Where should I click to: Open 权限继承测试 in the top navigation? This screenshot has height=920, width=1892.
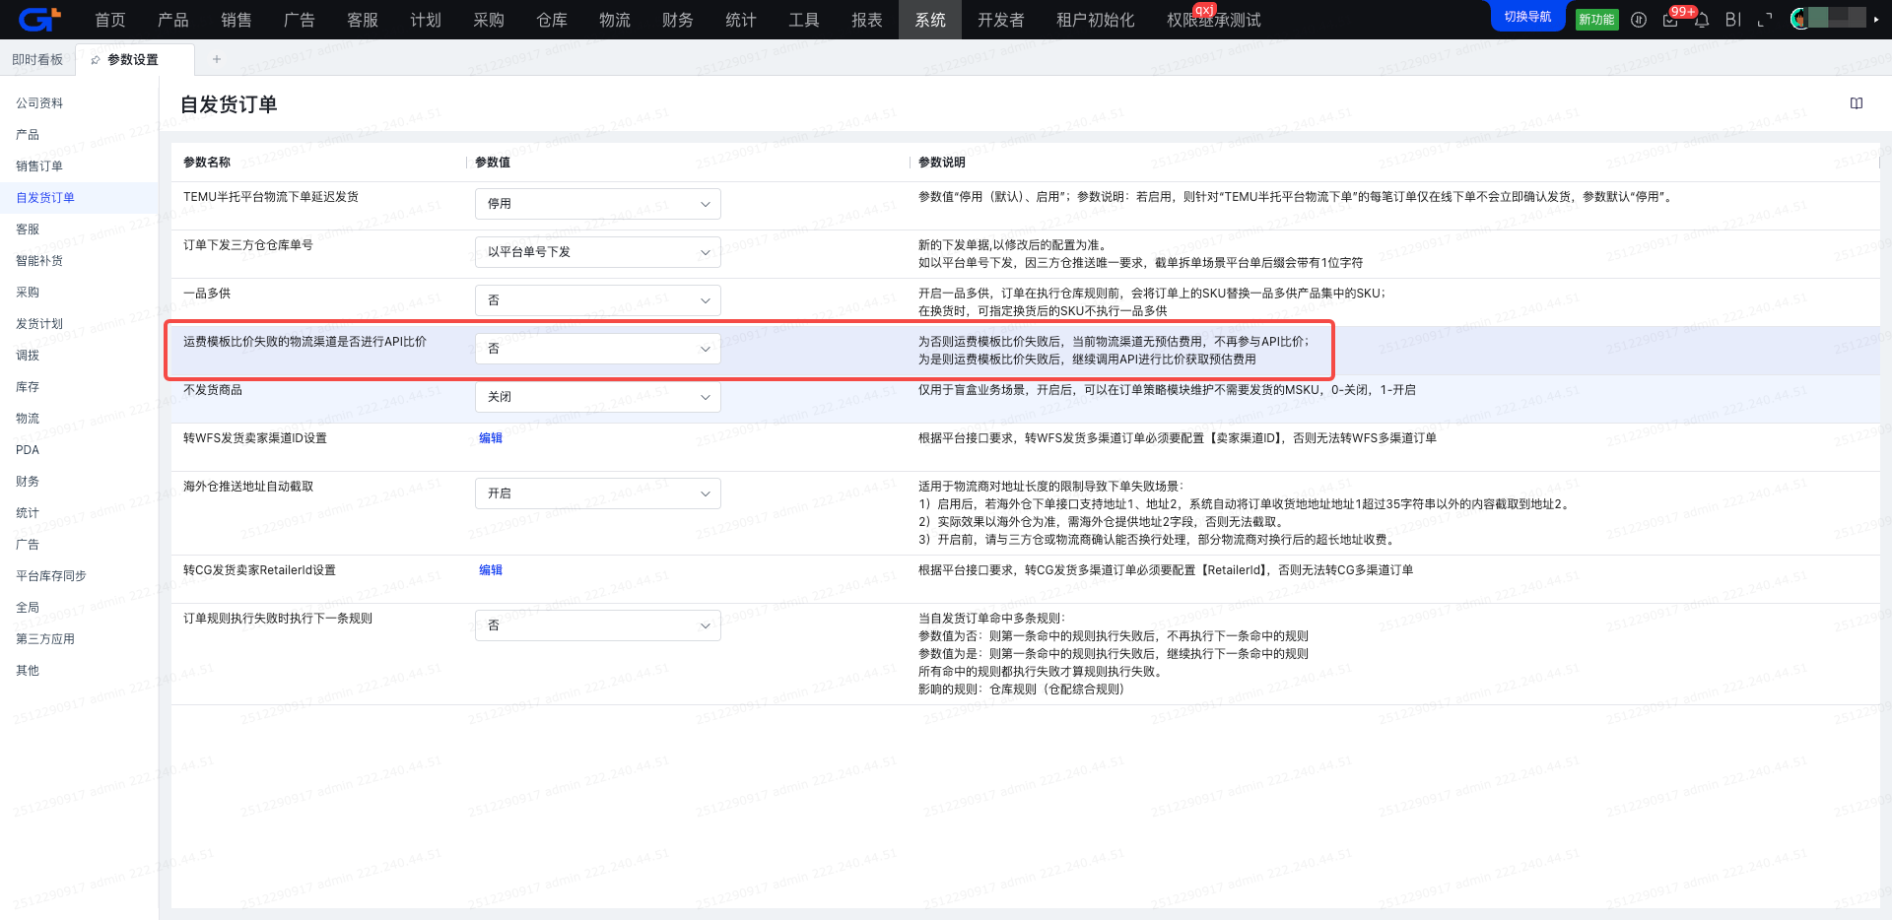click(x=1214, y=20)
